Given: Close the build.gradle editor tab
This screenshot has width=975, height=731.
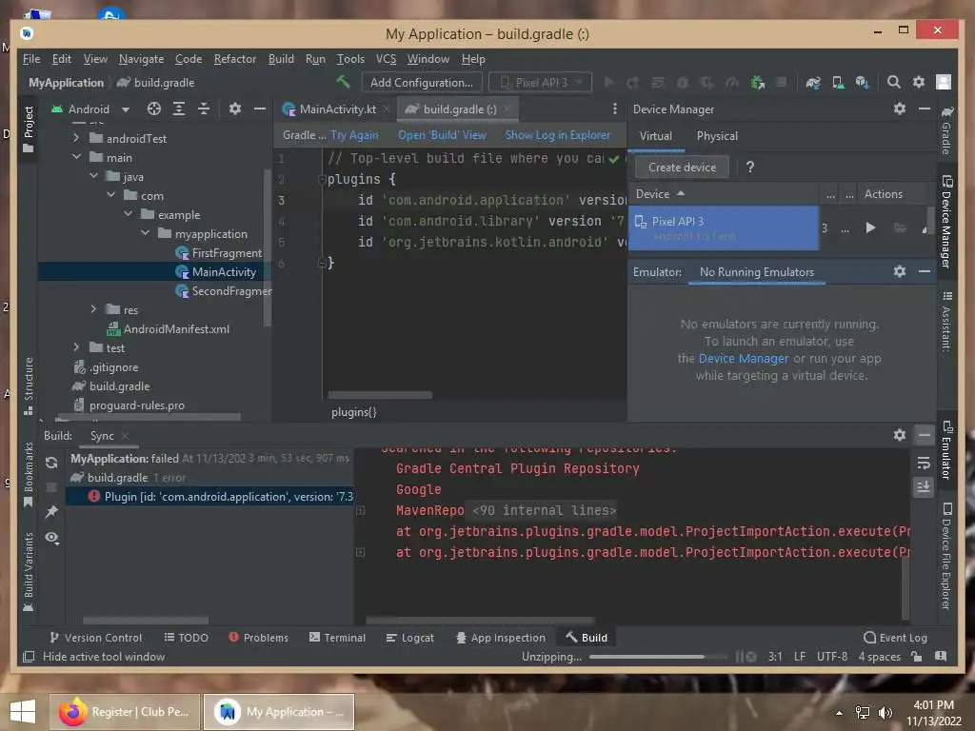Looking at the screenshot, I should [507, 109].
